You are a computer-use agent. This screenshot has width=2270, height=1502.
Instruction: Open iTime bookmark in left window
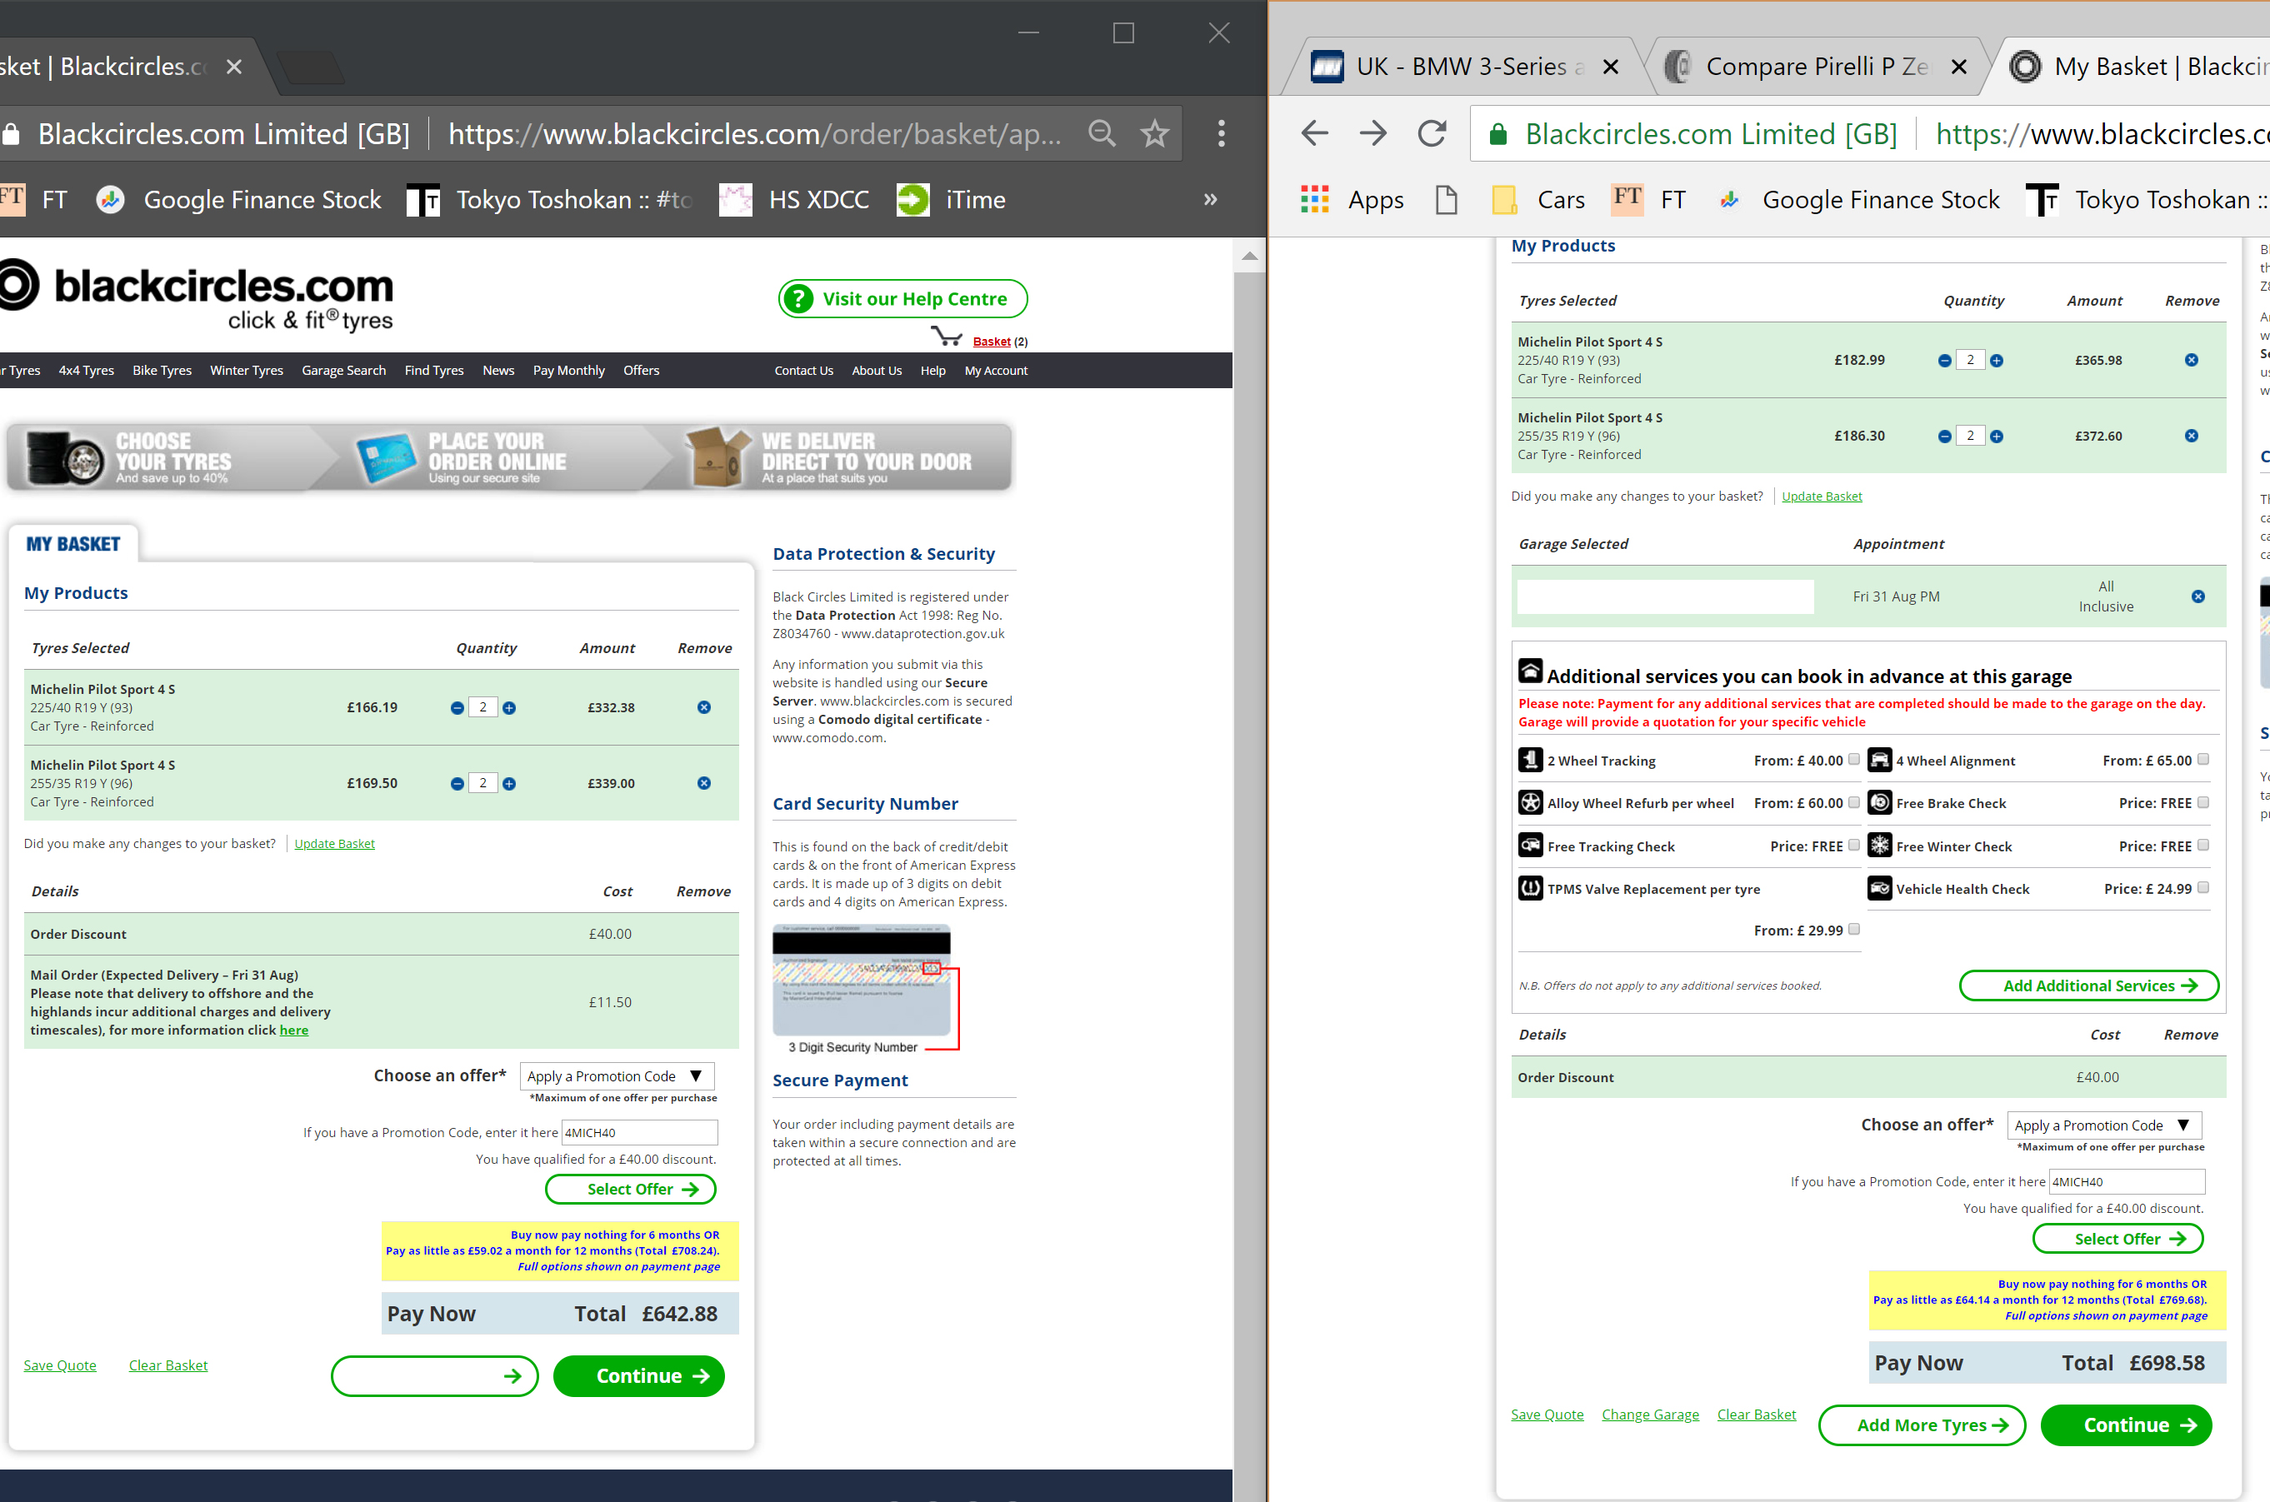[x=952, y=199]
